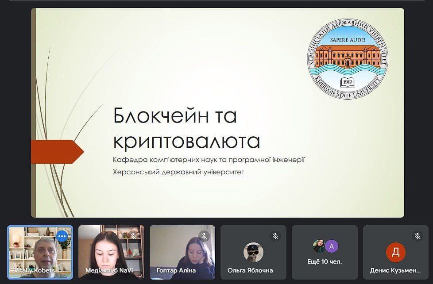Click the 'Медіаклуб NaVi' name label
The image size is (433, 284).
pyautogui.click(x=109, y=270)
